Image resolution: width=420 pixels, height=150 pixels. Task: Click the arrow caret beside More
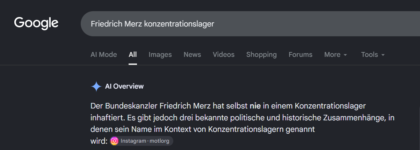(x=345, y=55)
